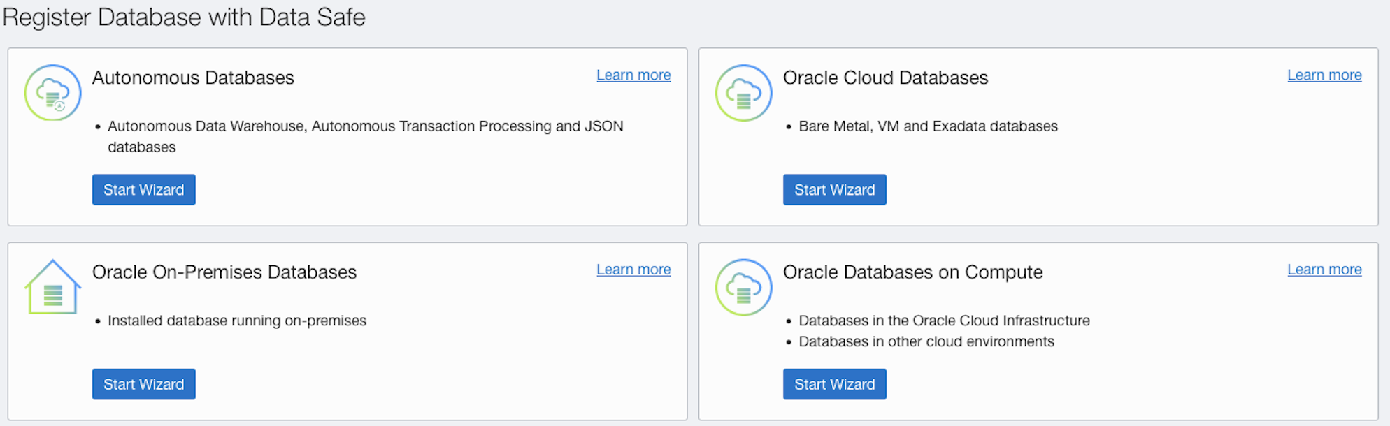Select the Oracle Databases on Compute heading
1390x426 pixels.
(x=912, y=272)
